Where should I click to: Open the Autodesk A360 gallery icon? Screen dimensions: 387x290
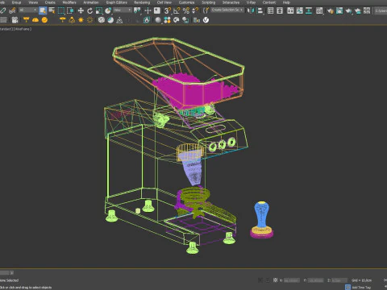pos(367,10)
